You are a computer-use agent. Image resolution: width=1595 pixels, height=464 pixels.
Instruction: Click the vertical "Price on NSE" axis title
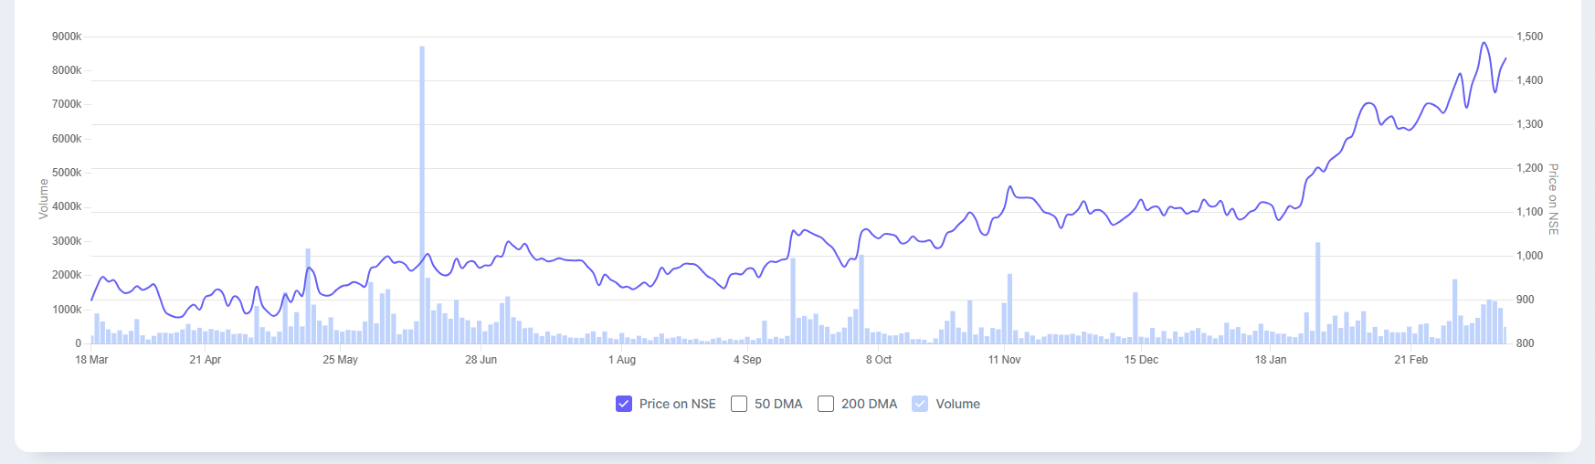(1553, 199)
